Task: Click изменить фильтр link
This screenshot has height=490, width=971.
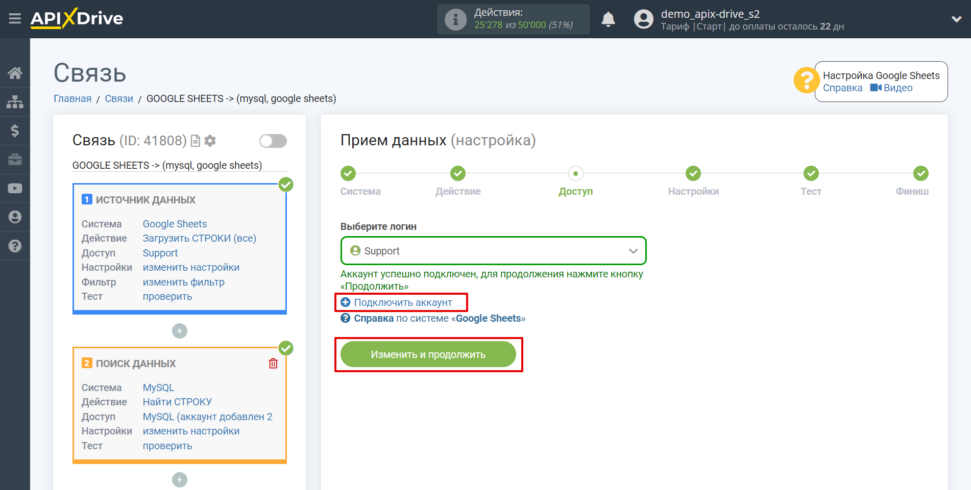Action: [183, 282]
